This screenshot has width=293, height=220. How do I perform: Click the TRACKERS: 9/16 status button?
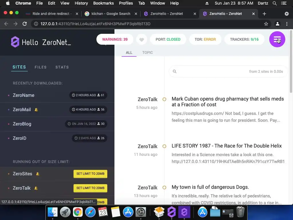(244, 40)
